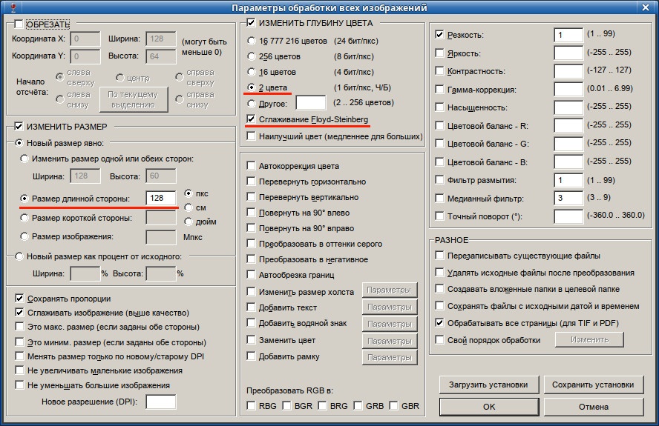Select Другое color count option
Screen dimensions: 659x426
(x=252, y=103)
